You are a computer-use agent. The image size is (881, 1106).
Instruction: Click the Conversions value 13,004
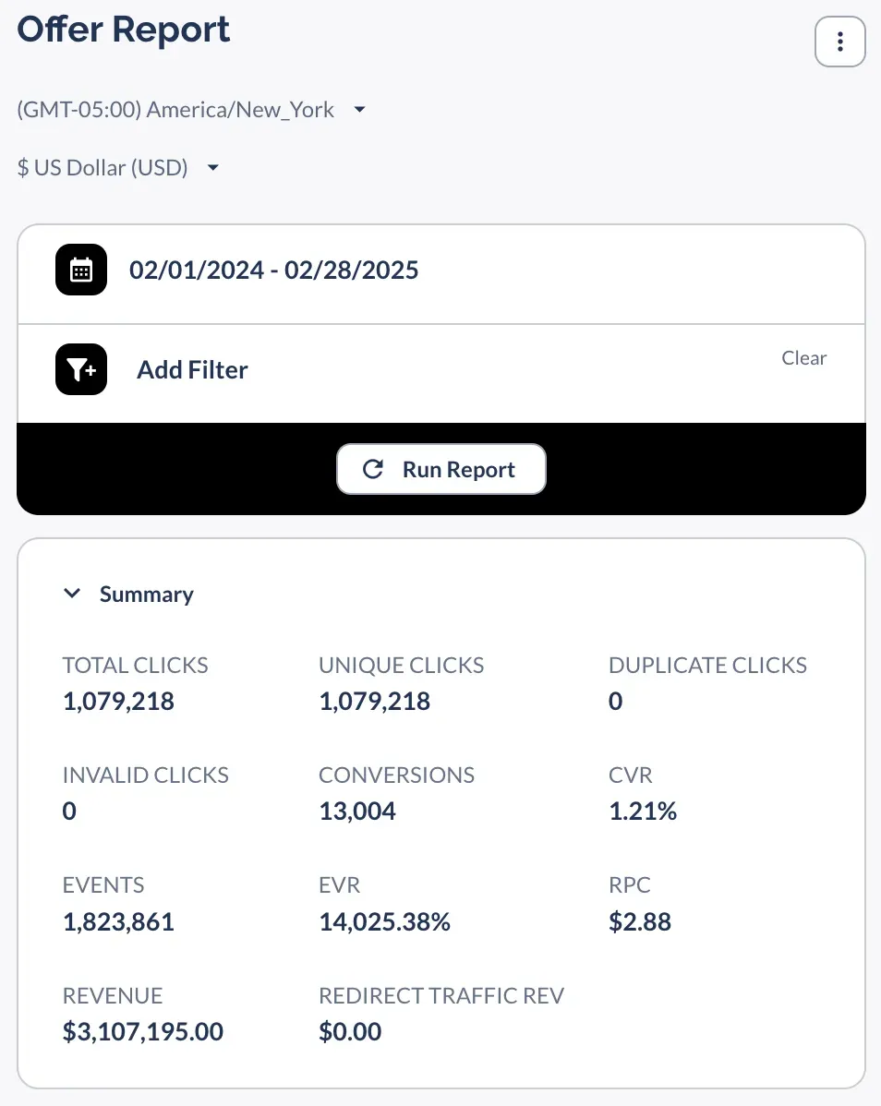[x=357, y=811]
